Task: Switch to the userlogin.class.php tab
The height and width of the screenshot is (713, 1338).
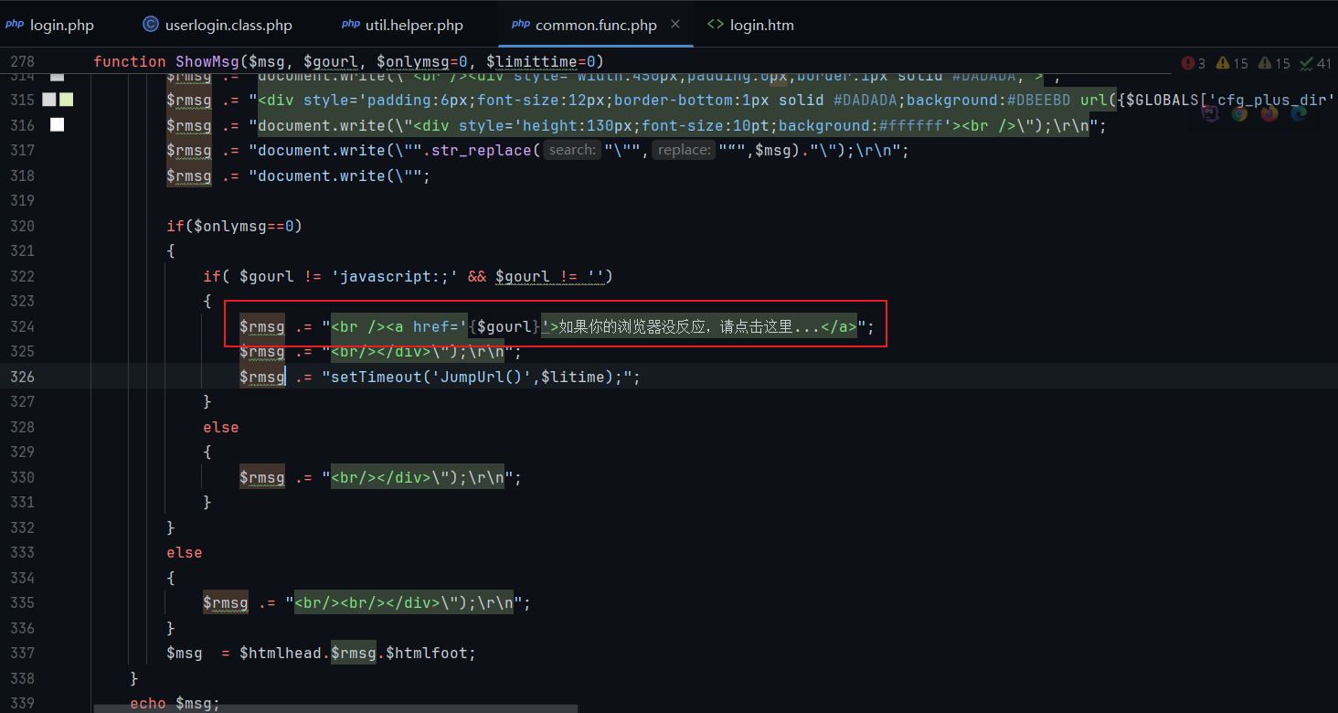Action: (218, 25)
